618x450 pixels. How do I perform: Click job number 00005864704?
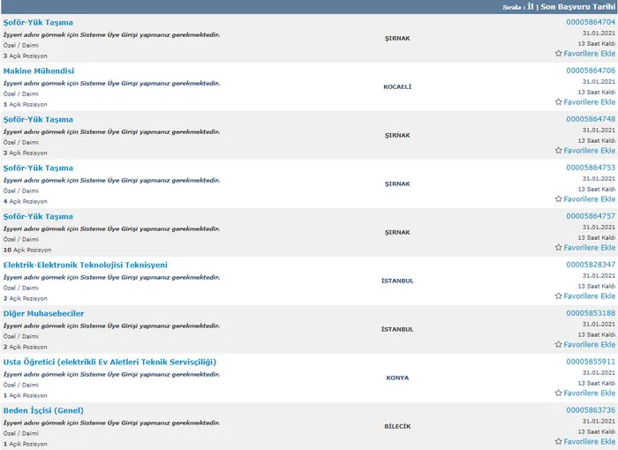[x=590, y=21]
